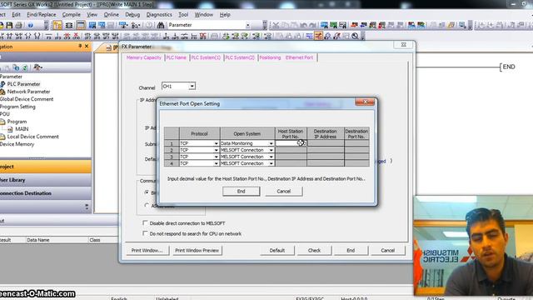Viewport: 533px width, 300px height.
Task: Enable Disable direct connection to MELSOFT checkbox
Action: [x=145, y=223]
